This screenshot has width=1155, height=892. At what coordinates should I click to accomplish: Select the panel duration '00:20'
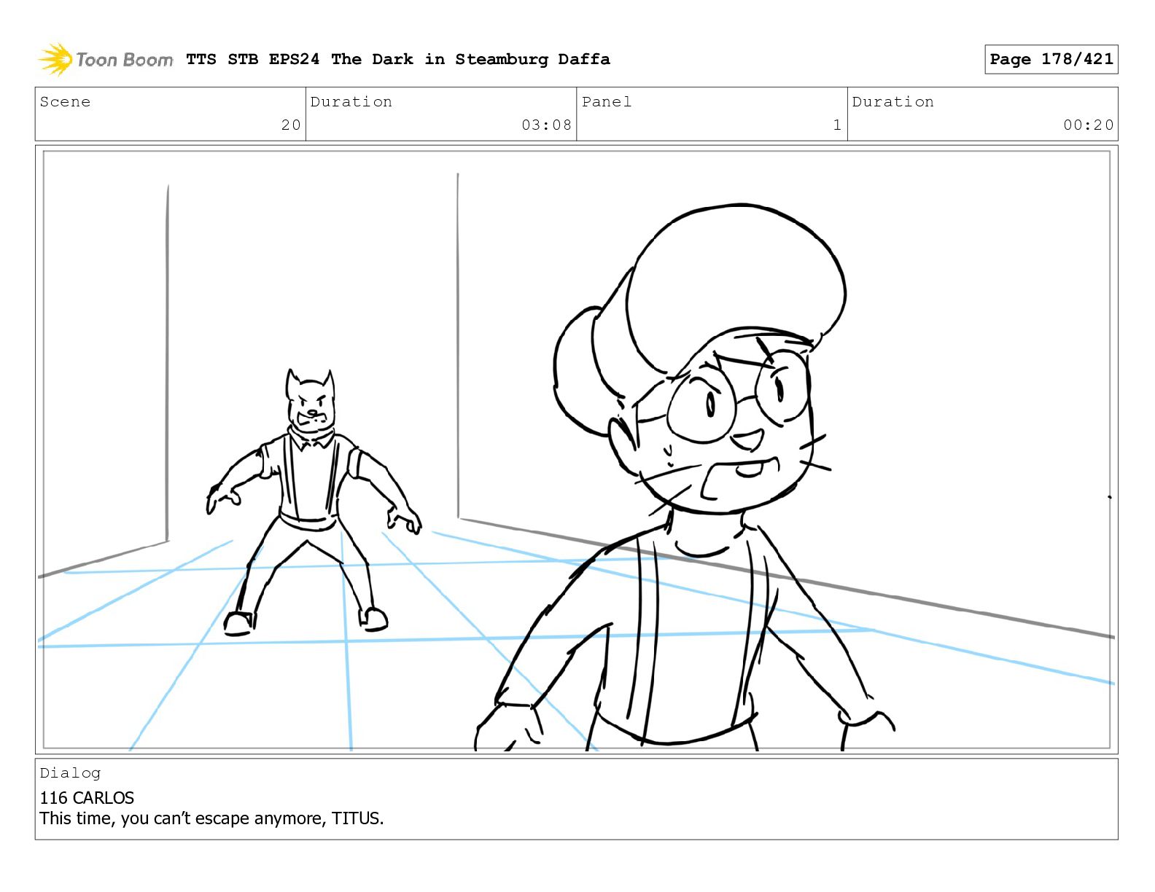tap(1088, 125)
